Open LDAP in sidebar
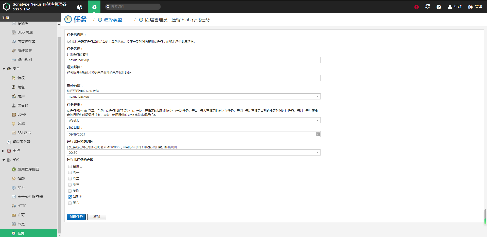 point(22,114)
